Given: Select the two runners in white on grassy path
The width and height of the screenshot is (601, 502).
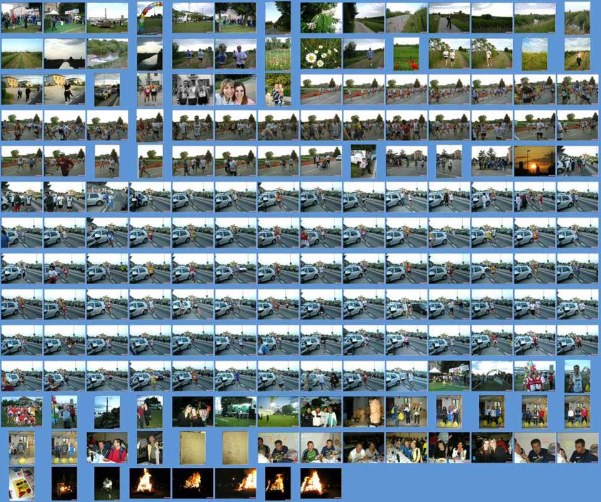Looking at the screenshot, I should click(449, 53).
